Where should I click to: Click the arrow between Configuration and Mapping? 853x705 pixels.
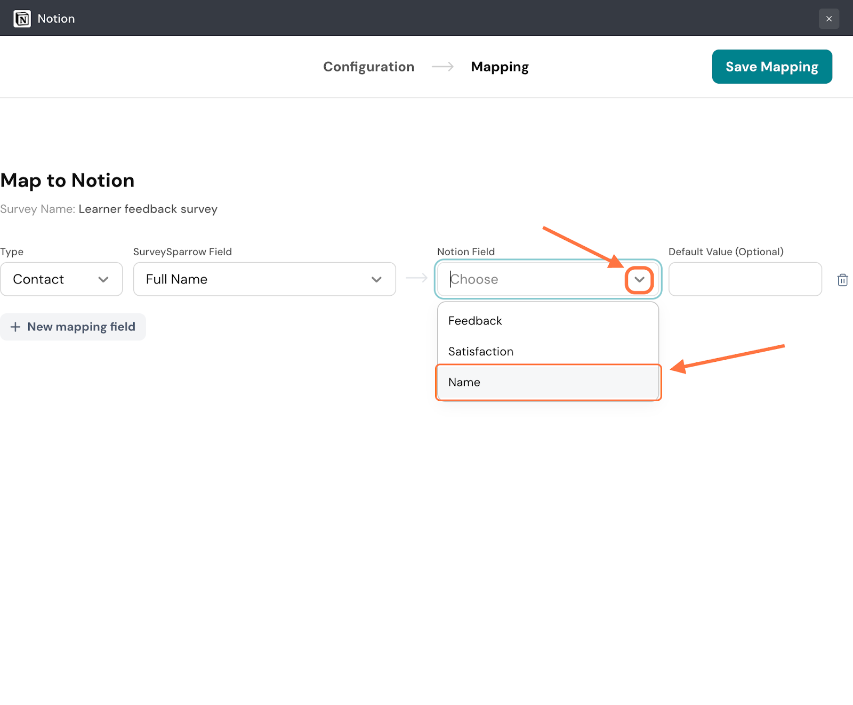(x=442, y=67)
